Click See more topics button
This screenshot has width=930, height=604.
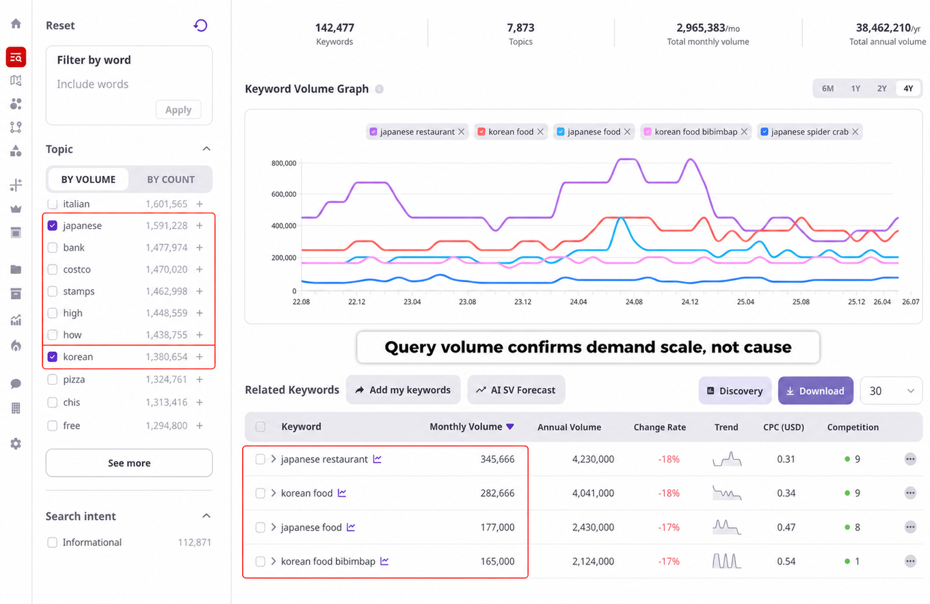129,463
